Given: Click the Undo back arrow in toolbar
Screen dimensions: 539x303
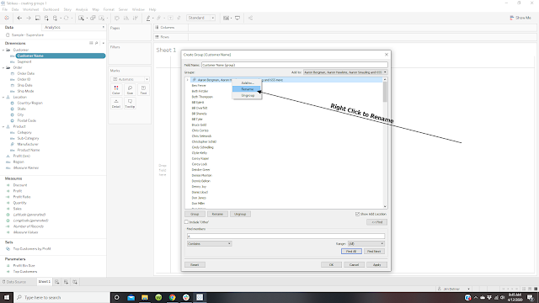Looking at the screenshot, I should pyautogui.click(x=19, y=18).
